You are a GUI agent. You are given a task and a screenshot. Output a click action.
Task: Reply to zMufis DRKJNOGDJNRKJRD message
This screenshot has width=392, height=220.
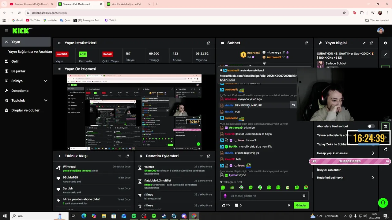293,105
